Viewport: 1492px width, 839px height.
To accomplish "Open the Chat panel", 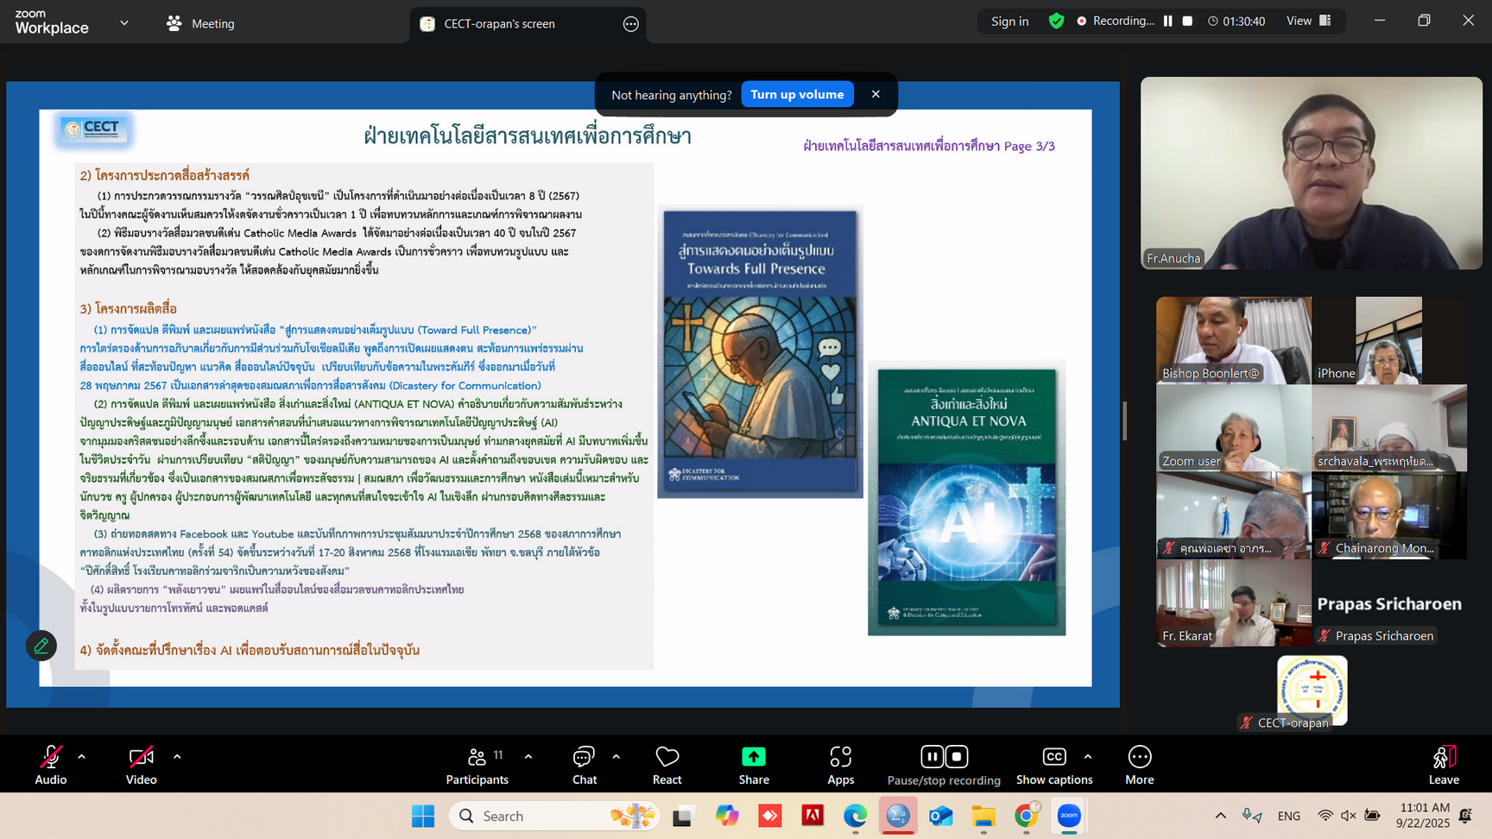I will click(x=584, y=765).
